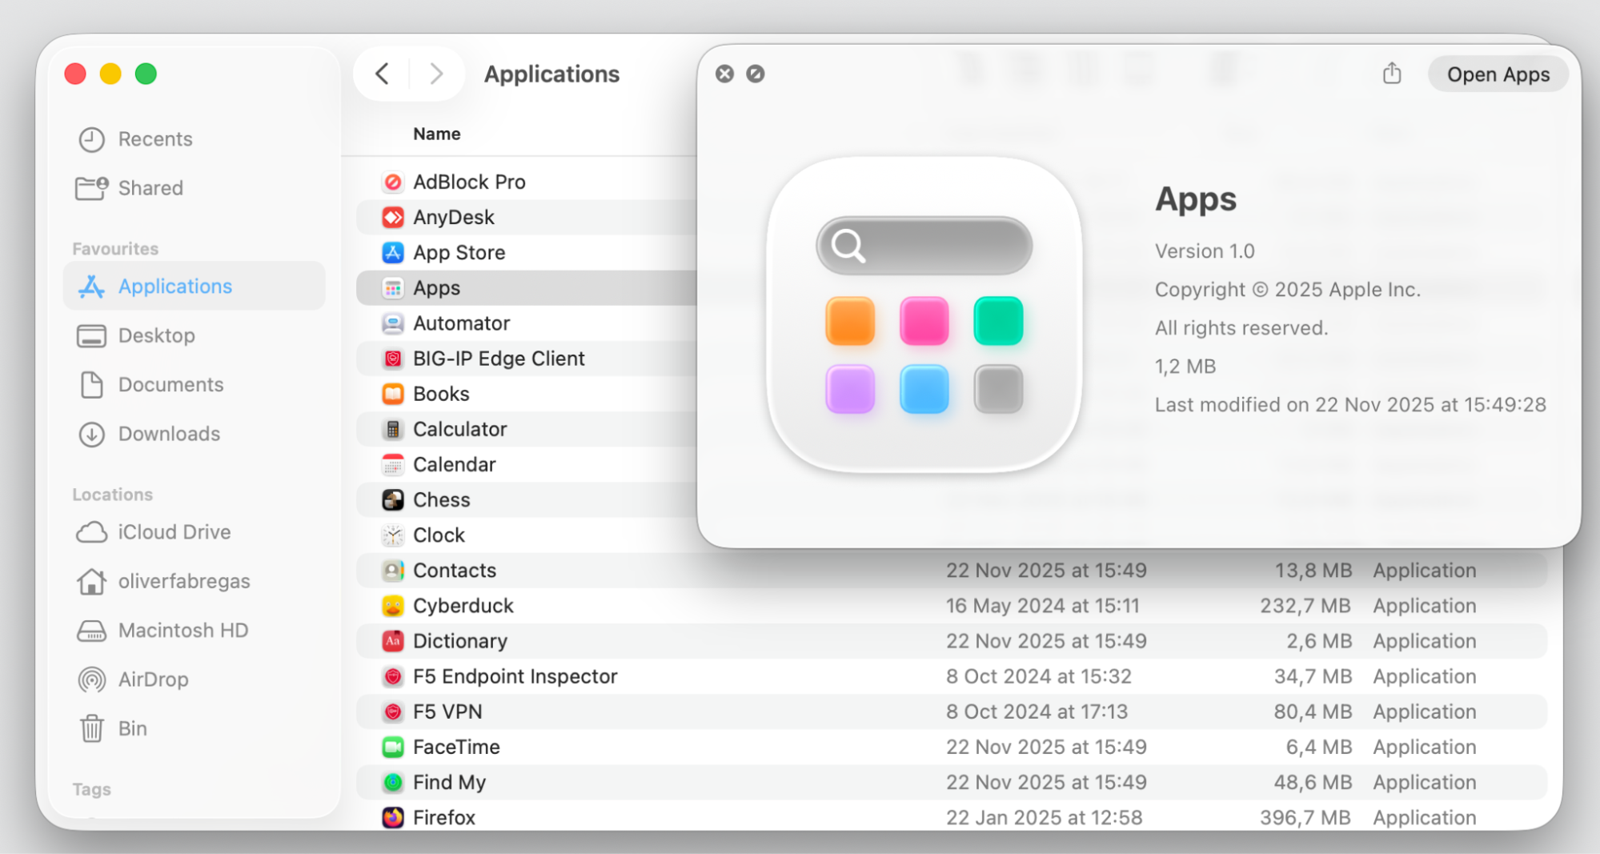
Task: Select the Cyberduck duck icon
Action: tap(392, 606)
